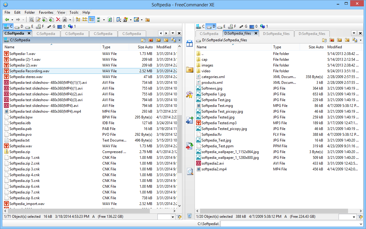Open the left panel tab list dropdown
Image resolution: width=366 pixels, height=229 pixels.
173,33
